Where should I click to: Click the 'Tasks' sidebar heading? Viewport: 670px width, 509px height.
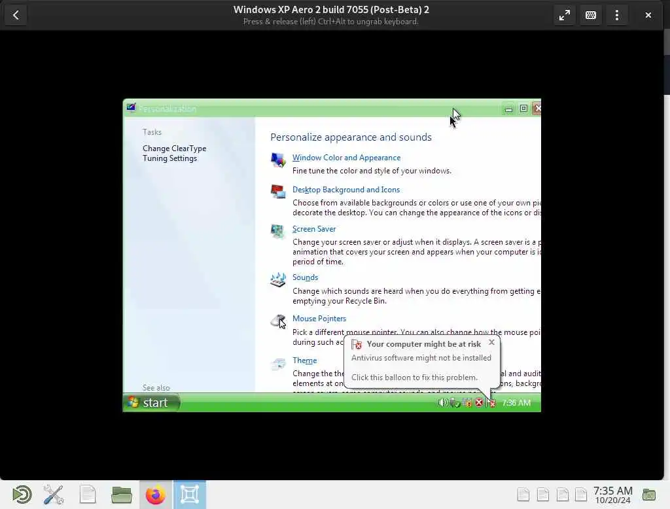[152, 132]
